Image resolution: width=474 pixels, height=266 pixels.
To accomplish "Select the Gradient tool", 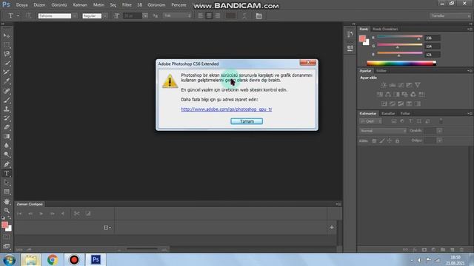I will click(7, 136).
